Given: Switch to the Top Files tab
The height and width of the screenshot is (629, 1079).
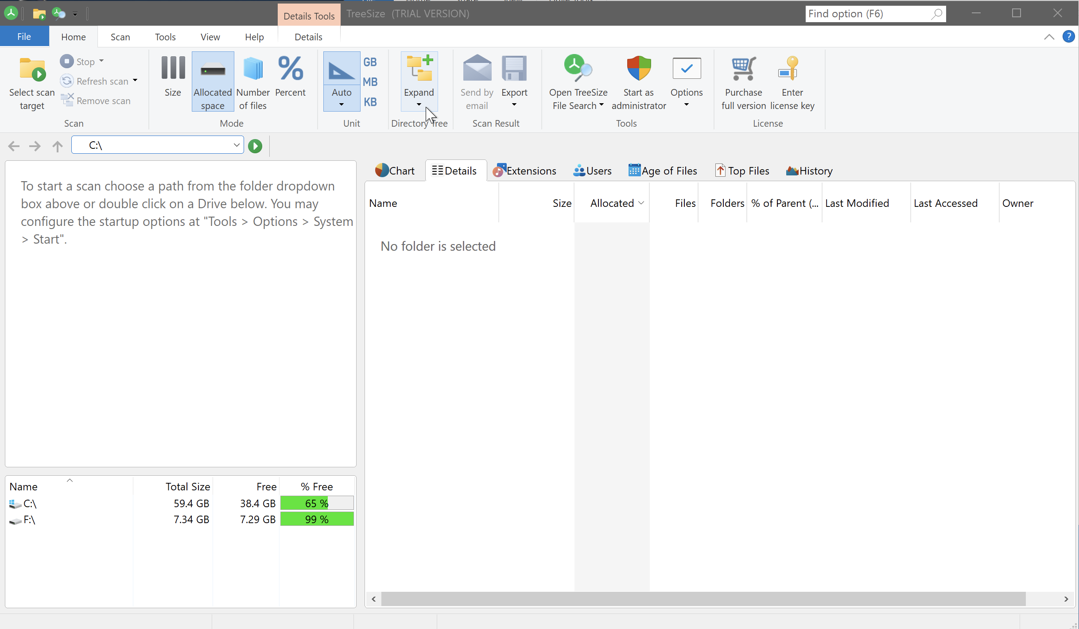Looking at the screenshot, I should [x=742, y=171].
